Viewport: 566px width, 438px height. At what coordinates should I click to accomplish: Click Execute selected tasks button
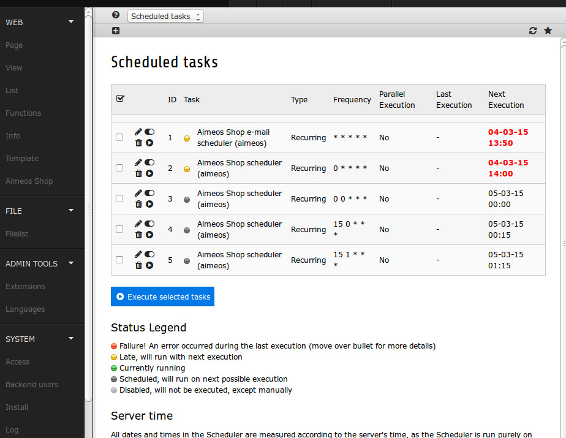point(162,296)
